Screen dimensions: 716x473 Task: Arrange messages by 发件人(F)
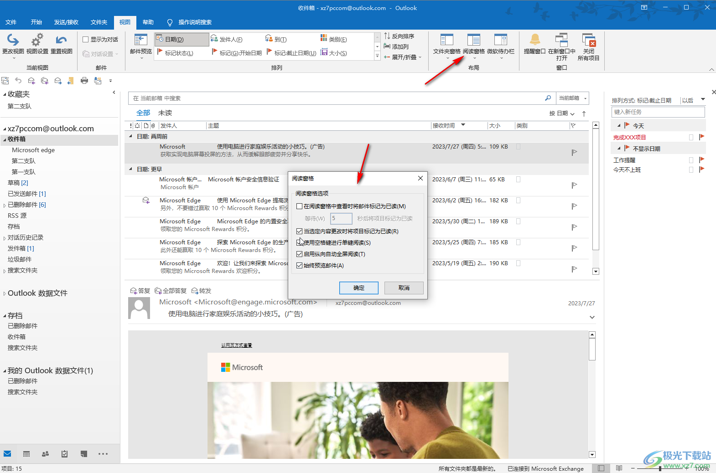pyautogui.click(x=227, y=39)
